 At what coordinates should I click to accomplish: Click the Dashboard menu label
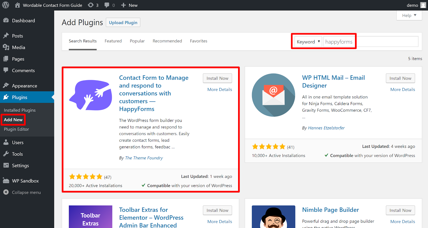click(23, 21)
